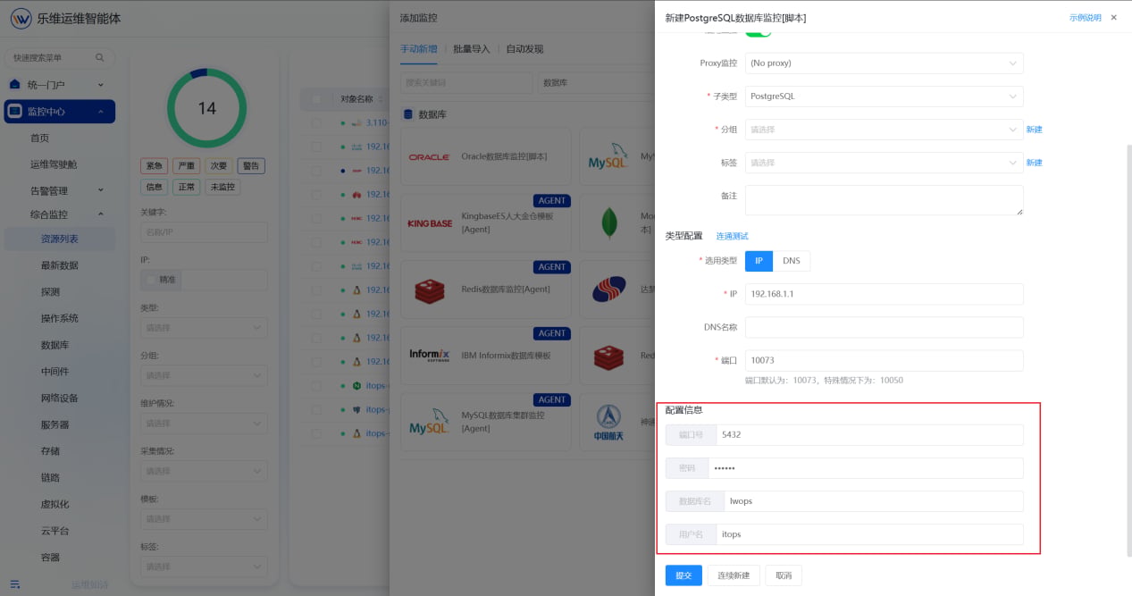1132x596 pixels.
Task: Open the 子类型 PostgreSQL dropdown
Action: 884,97
